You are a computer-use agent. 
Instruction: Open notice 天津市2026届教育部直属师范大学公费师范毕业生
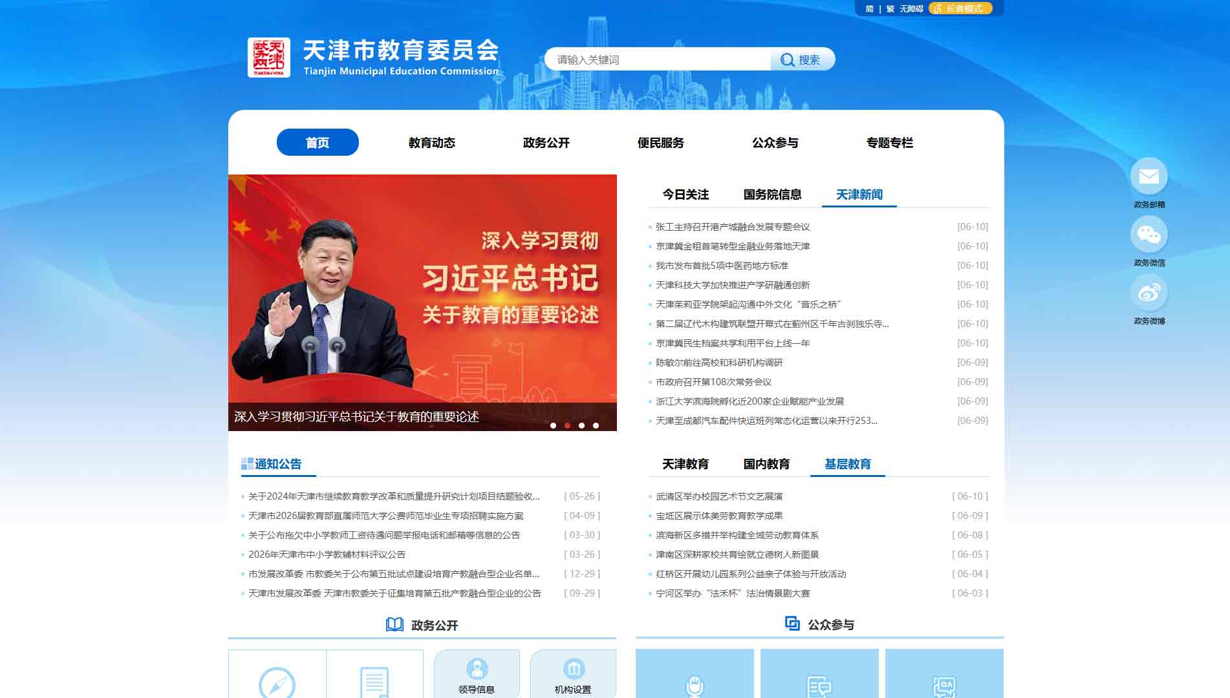(386, 516)
